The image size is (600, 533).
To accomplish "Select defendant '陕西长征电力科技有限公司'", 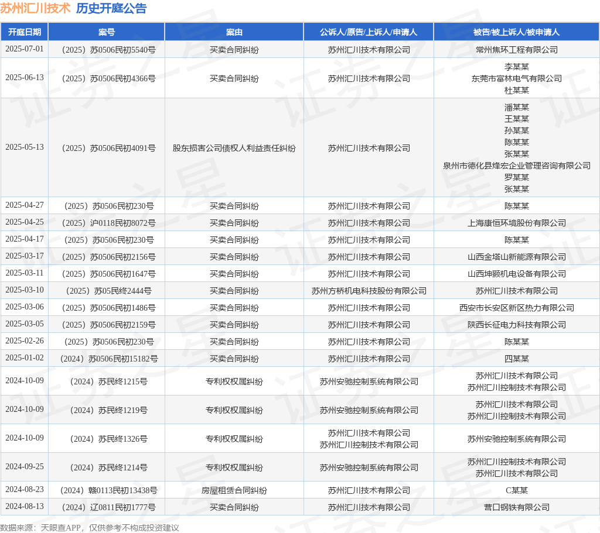I will coord(517,325).
